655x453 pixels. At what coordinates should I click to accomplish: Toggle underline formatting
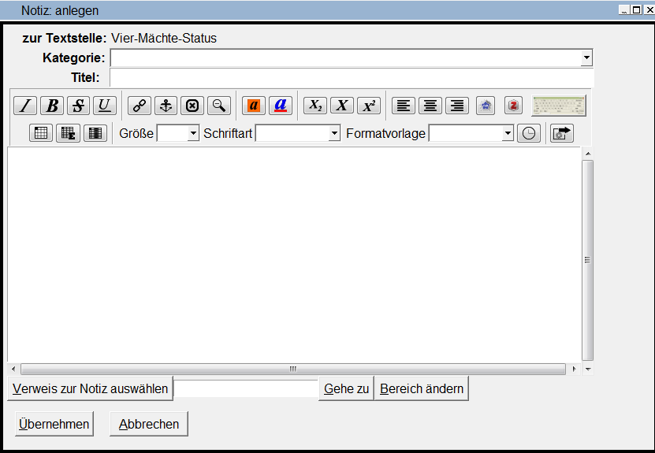point(104,106)
